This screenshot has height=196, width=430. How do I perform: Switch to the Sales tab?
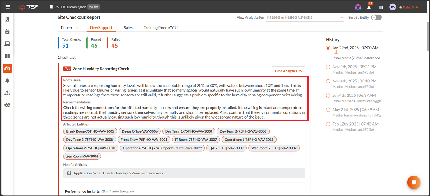point(128,28)
